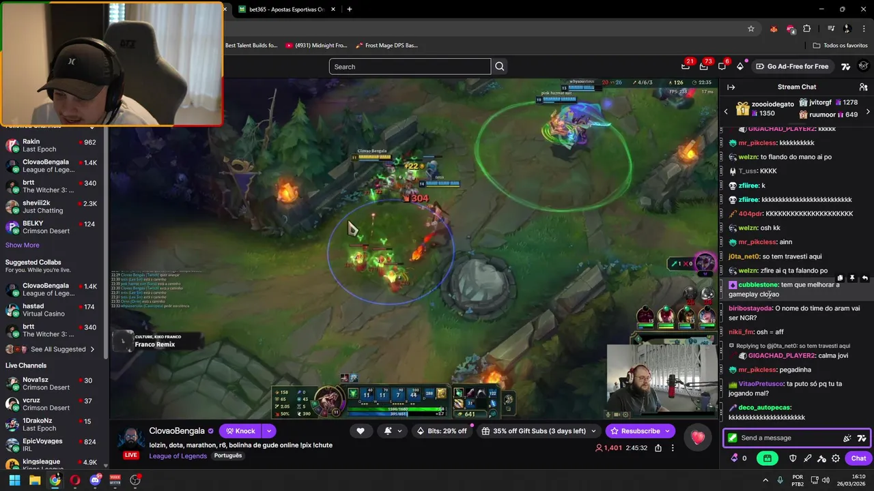Open the chat settings gear
Viewport: 874px width, 491px height.
coord(836,458)
